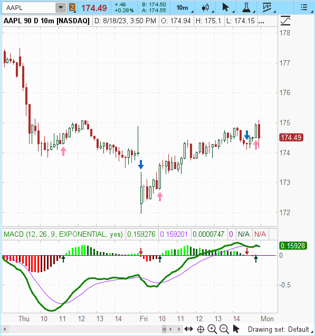Zoom in with magnifier plus icon

point(212,329)
